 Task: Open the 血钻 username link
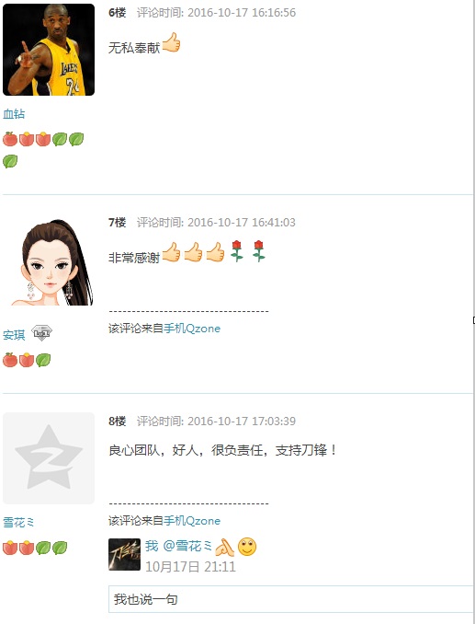point(14,114)
